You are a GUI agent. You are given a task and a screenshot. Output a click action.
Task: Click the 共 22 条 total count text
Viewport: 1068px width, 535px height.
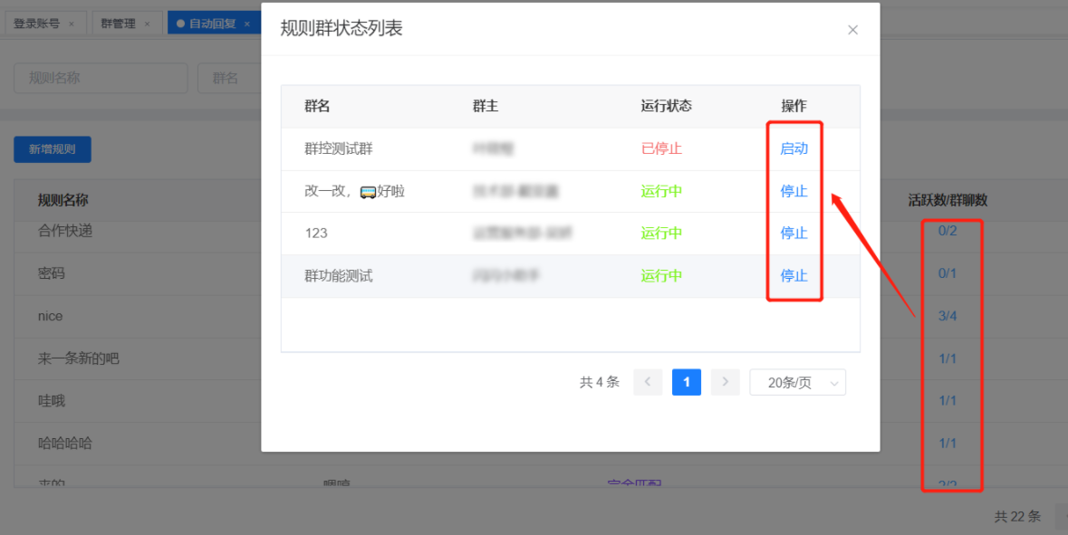1017,517
